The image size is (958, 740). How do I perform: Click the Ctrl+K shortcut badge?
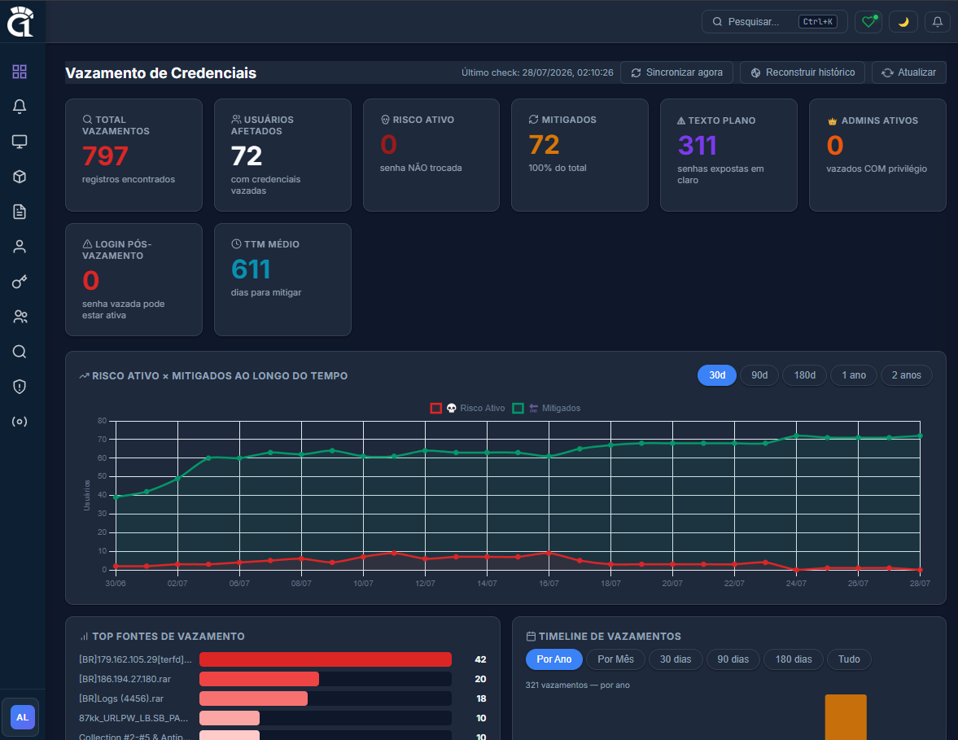tap(817, 22)
